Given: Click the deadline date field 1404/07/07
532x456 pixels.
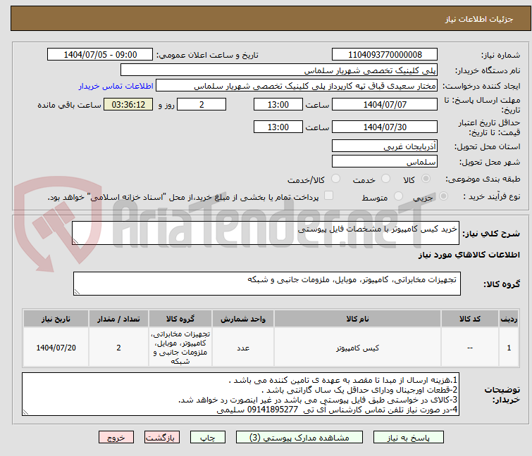Looking at the screenshot, I should tap(385, 104).
